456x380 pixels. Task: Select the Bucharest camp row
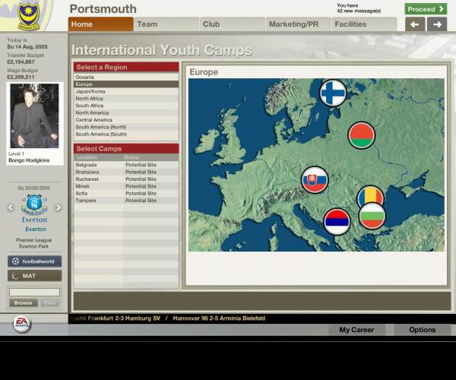coord(126,179)
